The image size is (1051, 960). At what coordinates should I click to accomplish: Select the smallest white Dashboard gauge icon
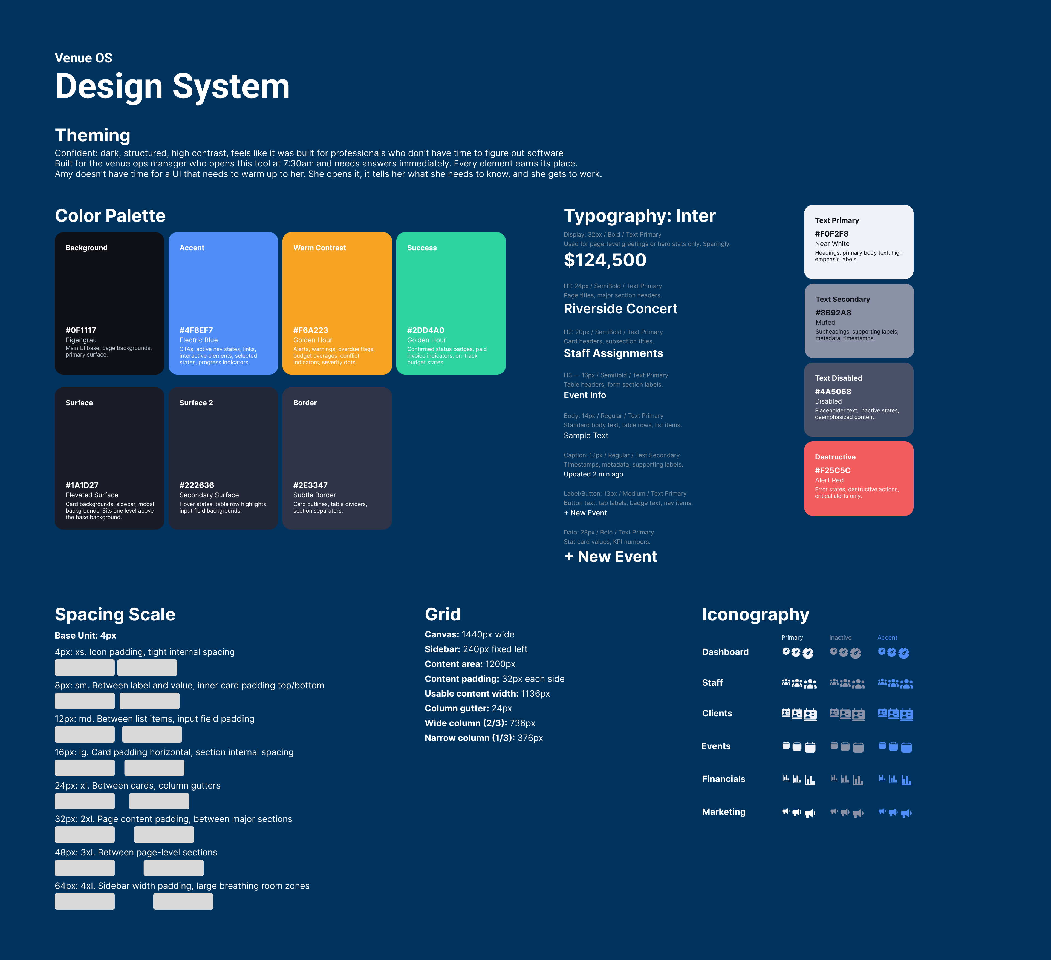click(786, 651)
